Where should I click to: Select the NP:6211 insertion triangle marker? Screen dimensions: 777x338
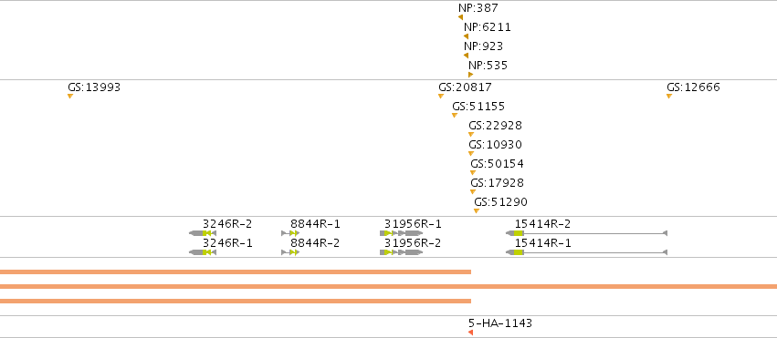click(466, 36)
